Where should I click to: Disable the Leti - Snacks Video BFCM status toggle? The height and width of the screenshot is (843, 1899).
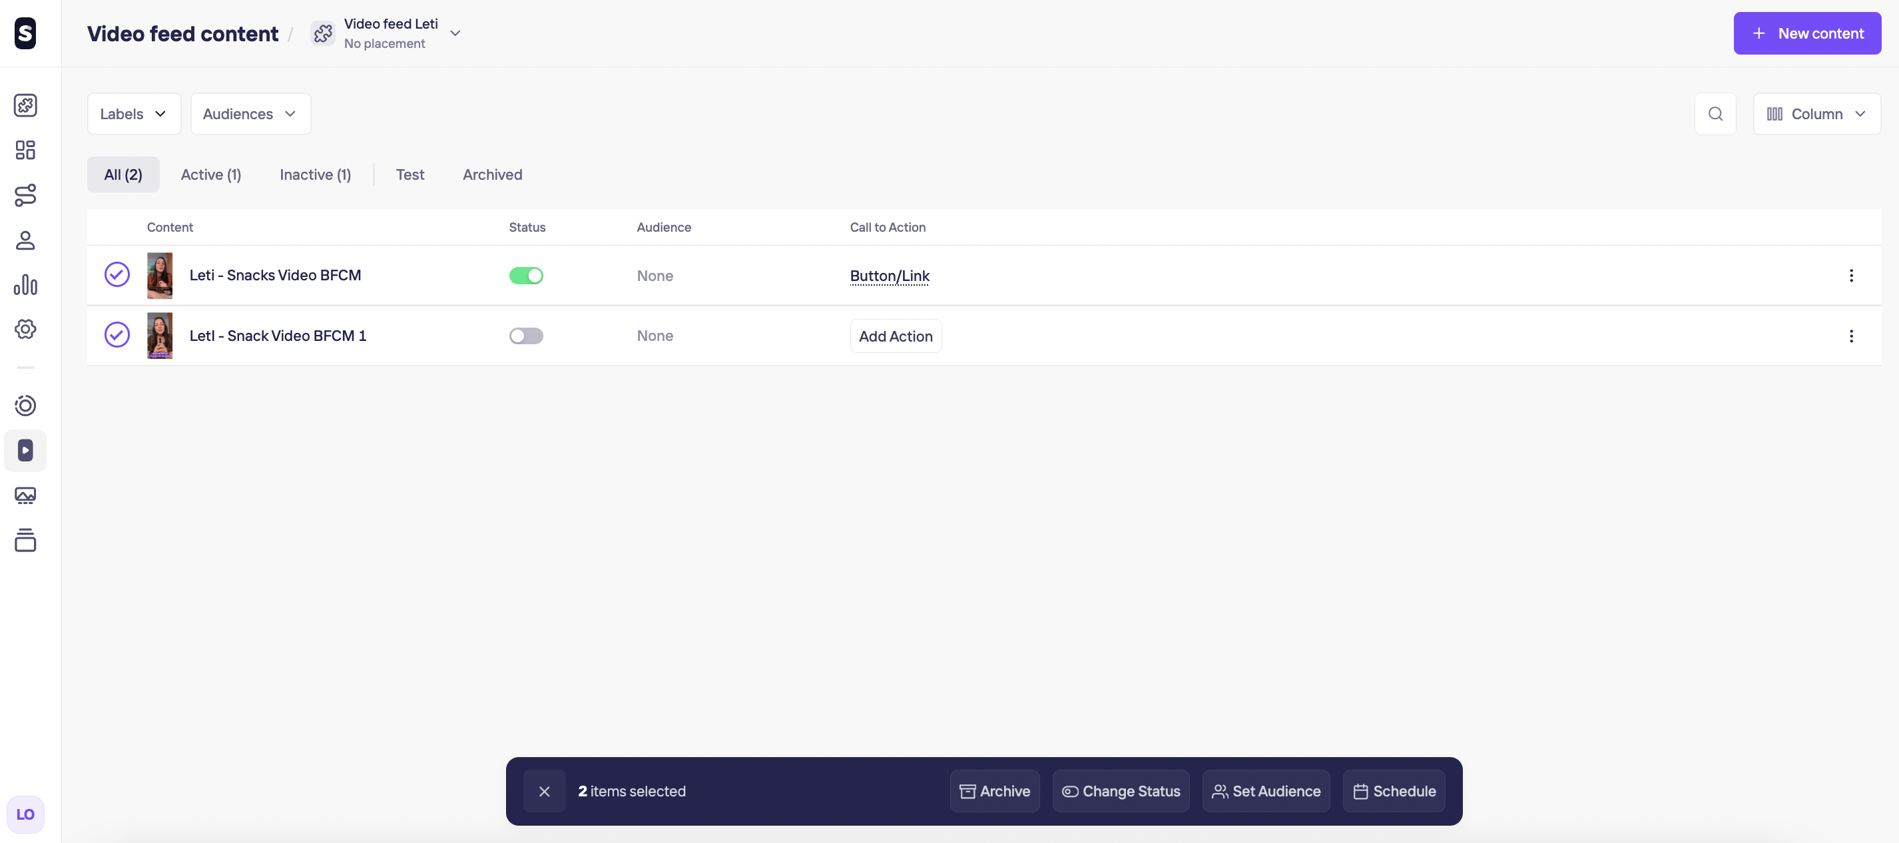tap(525, 276)
